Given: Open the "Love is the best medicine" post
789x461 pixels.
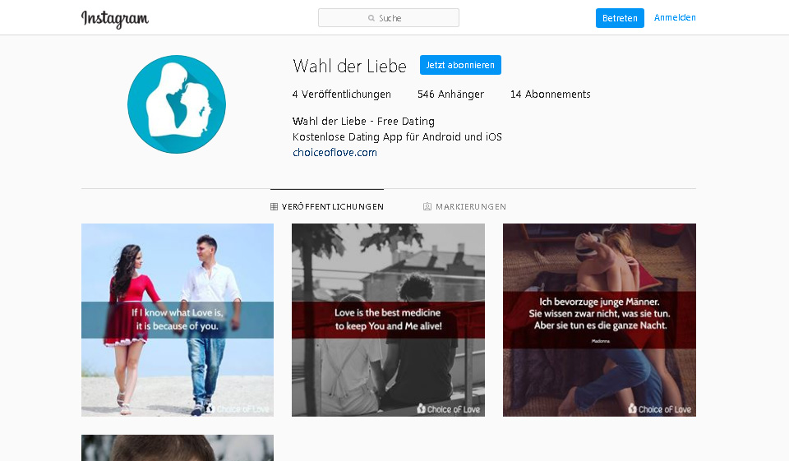Looking at the screenshot, I should click(x=388, y=320).
